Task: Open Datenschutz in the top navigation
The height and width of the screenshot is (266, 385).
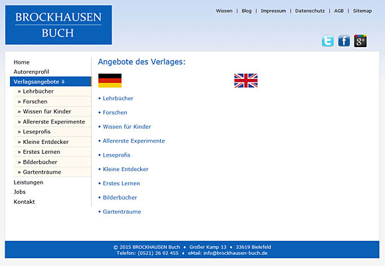Action: tap(310, 11)
